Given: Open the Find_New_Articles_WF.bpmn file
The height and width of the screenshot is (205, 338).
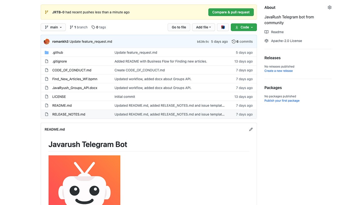Looking at the screenshot, I should 75,79.
